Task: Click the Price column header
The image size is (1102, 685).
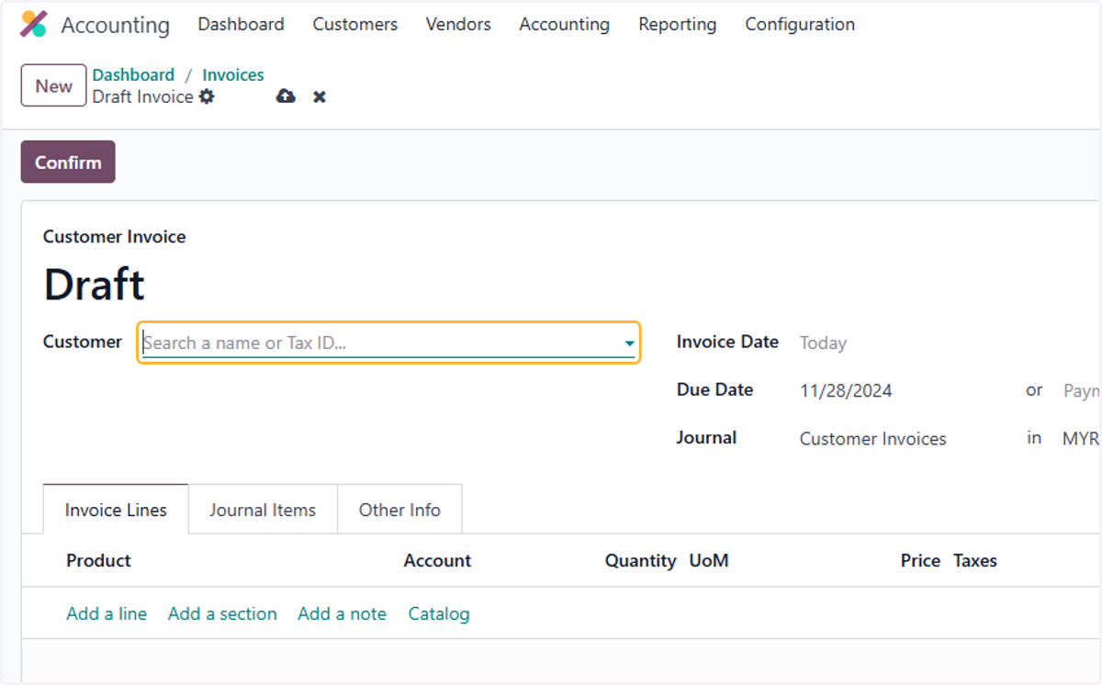Action: click(x=920, y=561)
